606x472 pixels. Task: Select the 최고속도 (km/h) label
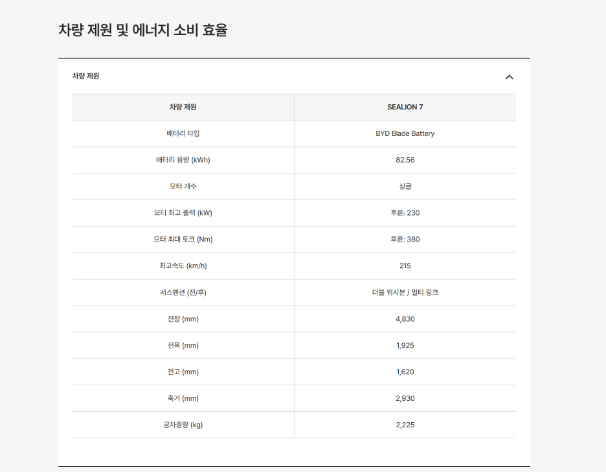coord(183,265)
